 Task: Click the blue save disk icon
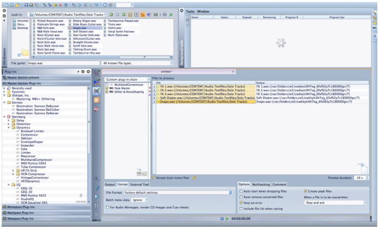(x=26, y=5)
